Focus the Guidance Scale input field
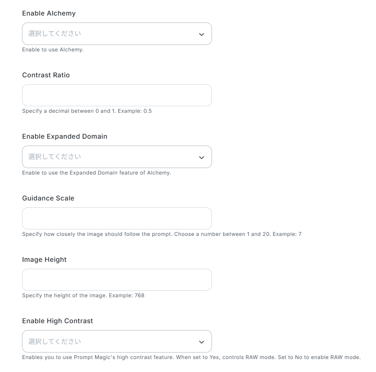This screenshot has width=376, height=372. (x=117, y=218)
